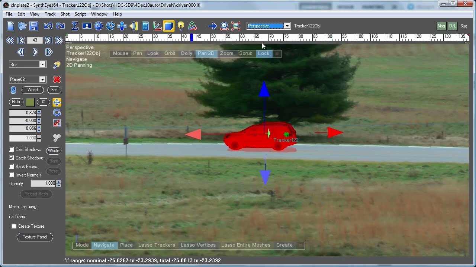Screen dimensions: 476x267
Task: Open the Edit menu
Action: (x=21, y=14)
